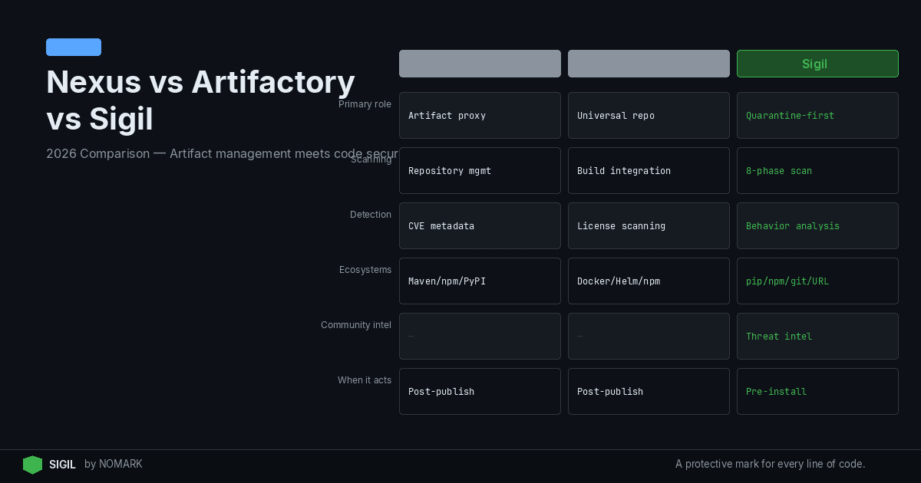Click the Nexus vs Artifactory vs Sigil heading

click(x=200, y=100)
